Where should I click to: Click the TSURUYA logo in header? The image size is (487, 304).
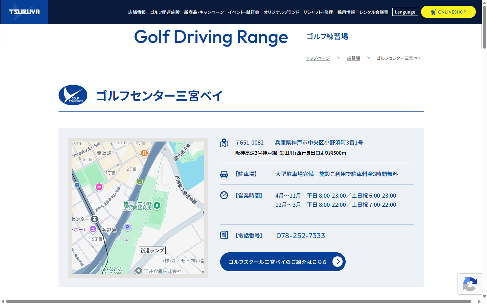click(24, 12)
